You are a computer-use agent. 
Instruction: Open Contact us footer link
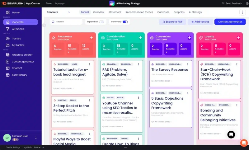[x=39, y=148]
